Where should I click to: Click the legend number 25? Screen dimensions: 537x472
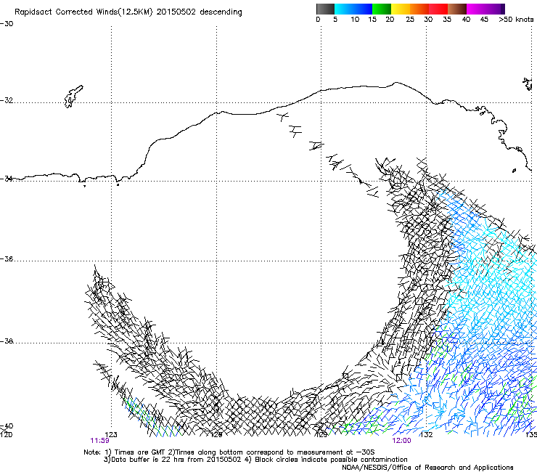tap(410, 20)
